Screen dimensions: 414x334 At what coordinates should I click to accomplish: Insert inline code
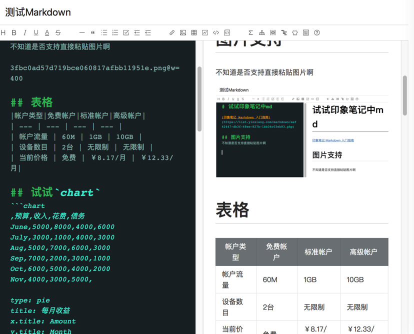click(216, 32)
